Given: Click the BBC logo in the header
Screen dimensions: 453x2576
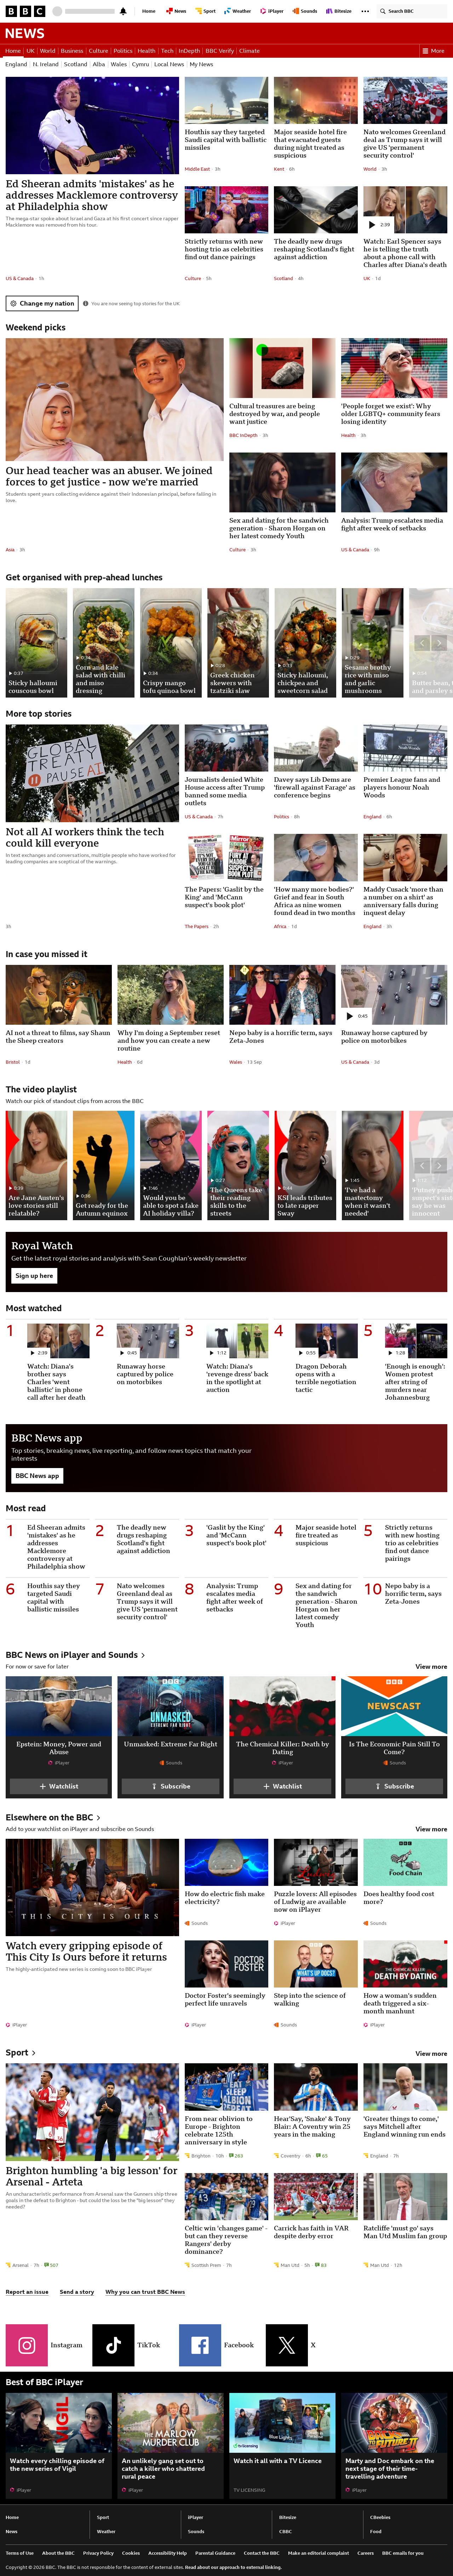Looking at the screenshot, I should 25,11.
